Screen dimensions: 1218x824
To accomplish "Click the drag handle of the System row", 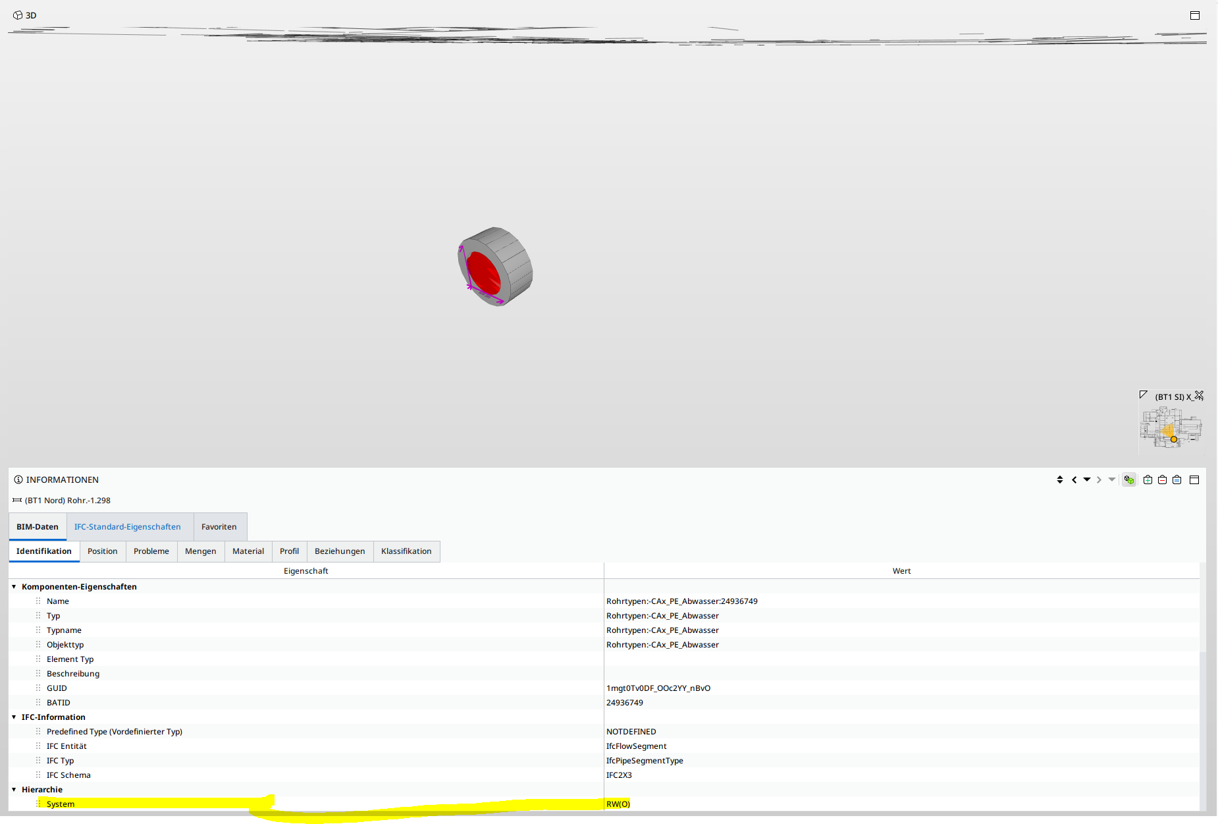I will [x=38, y=804].
